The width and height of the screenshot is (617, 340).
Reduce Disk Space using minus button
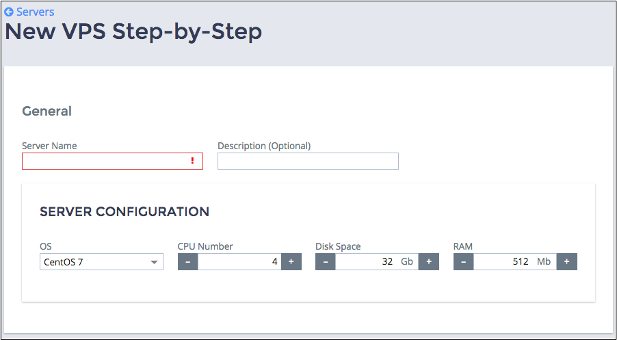coord(326,262)
